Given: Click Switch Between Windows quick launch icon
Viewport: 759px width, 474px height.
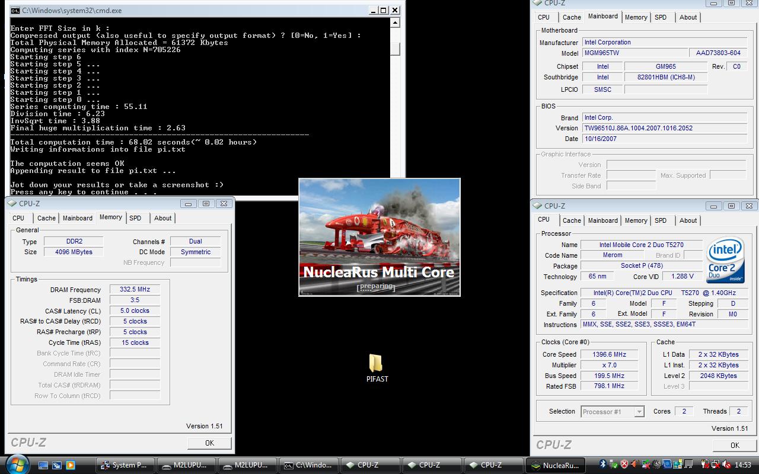Looking at the screenshot, I should [57, 465].
